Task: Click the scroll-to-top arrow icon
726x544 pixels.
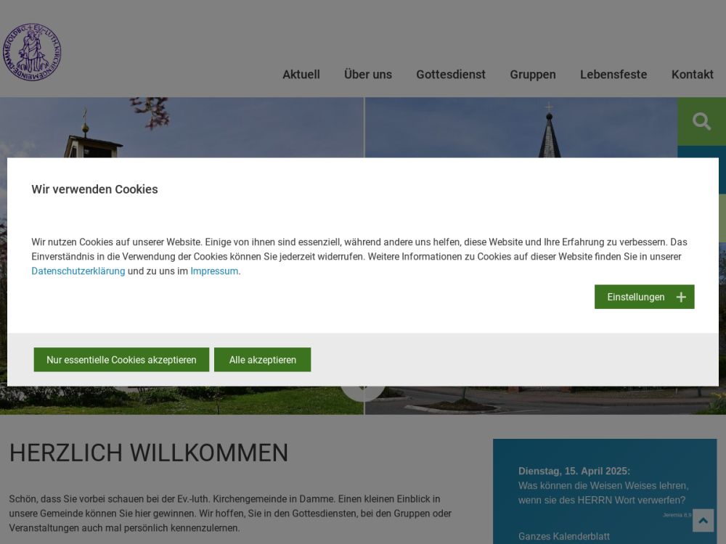Action: (x=703, y=520)
